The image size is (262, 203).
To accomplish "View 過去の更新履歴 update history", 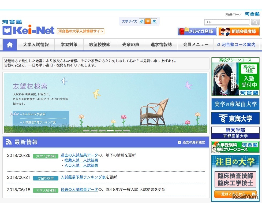I will click(x=194, y=142).
